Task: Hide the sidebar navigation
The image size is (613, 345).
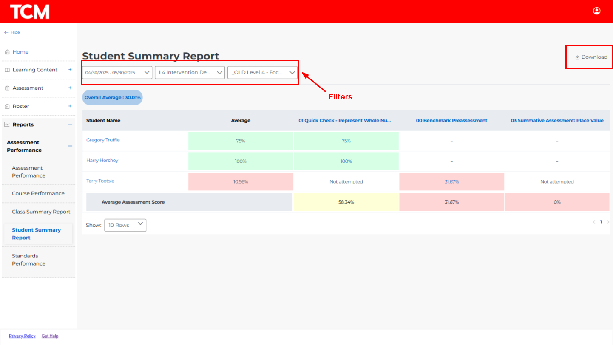Action: (12, 32)
